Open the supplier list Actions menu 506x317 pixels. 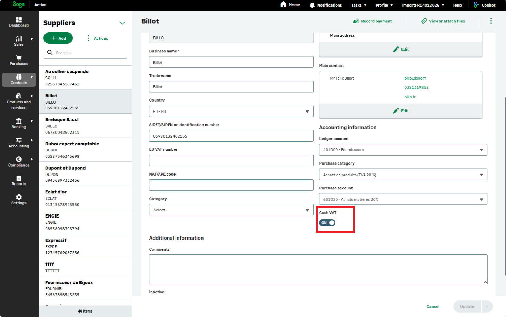(x=97, y=38)
